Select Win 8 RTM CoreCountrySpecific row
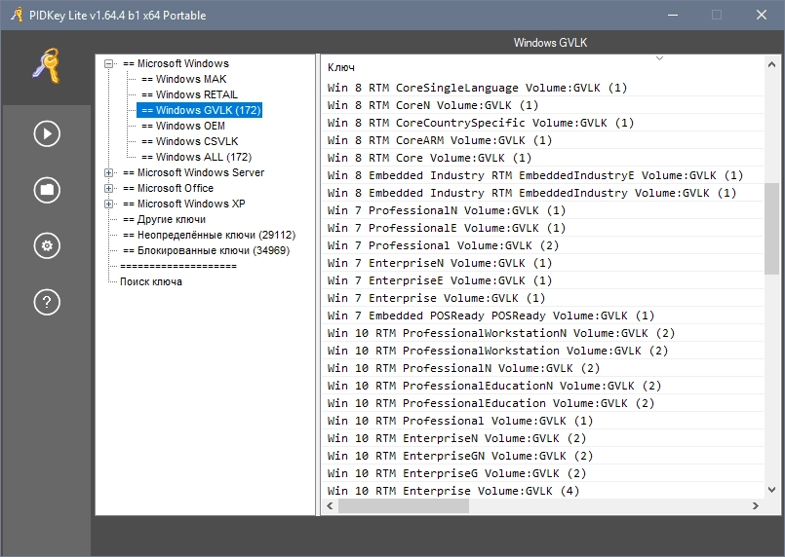Viewport: 785px width, 557px height. pyautogui.click(x=542, y=123)
